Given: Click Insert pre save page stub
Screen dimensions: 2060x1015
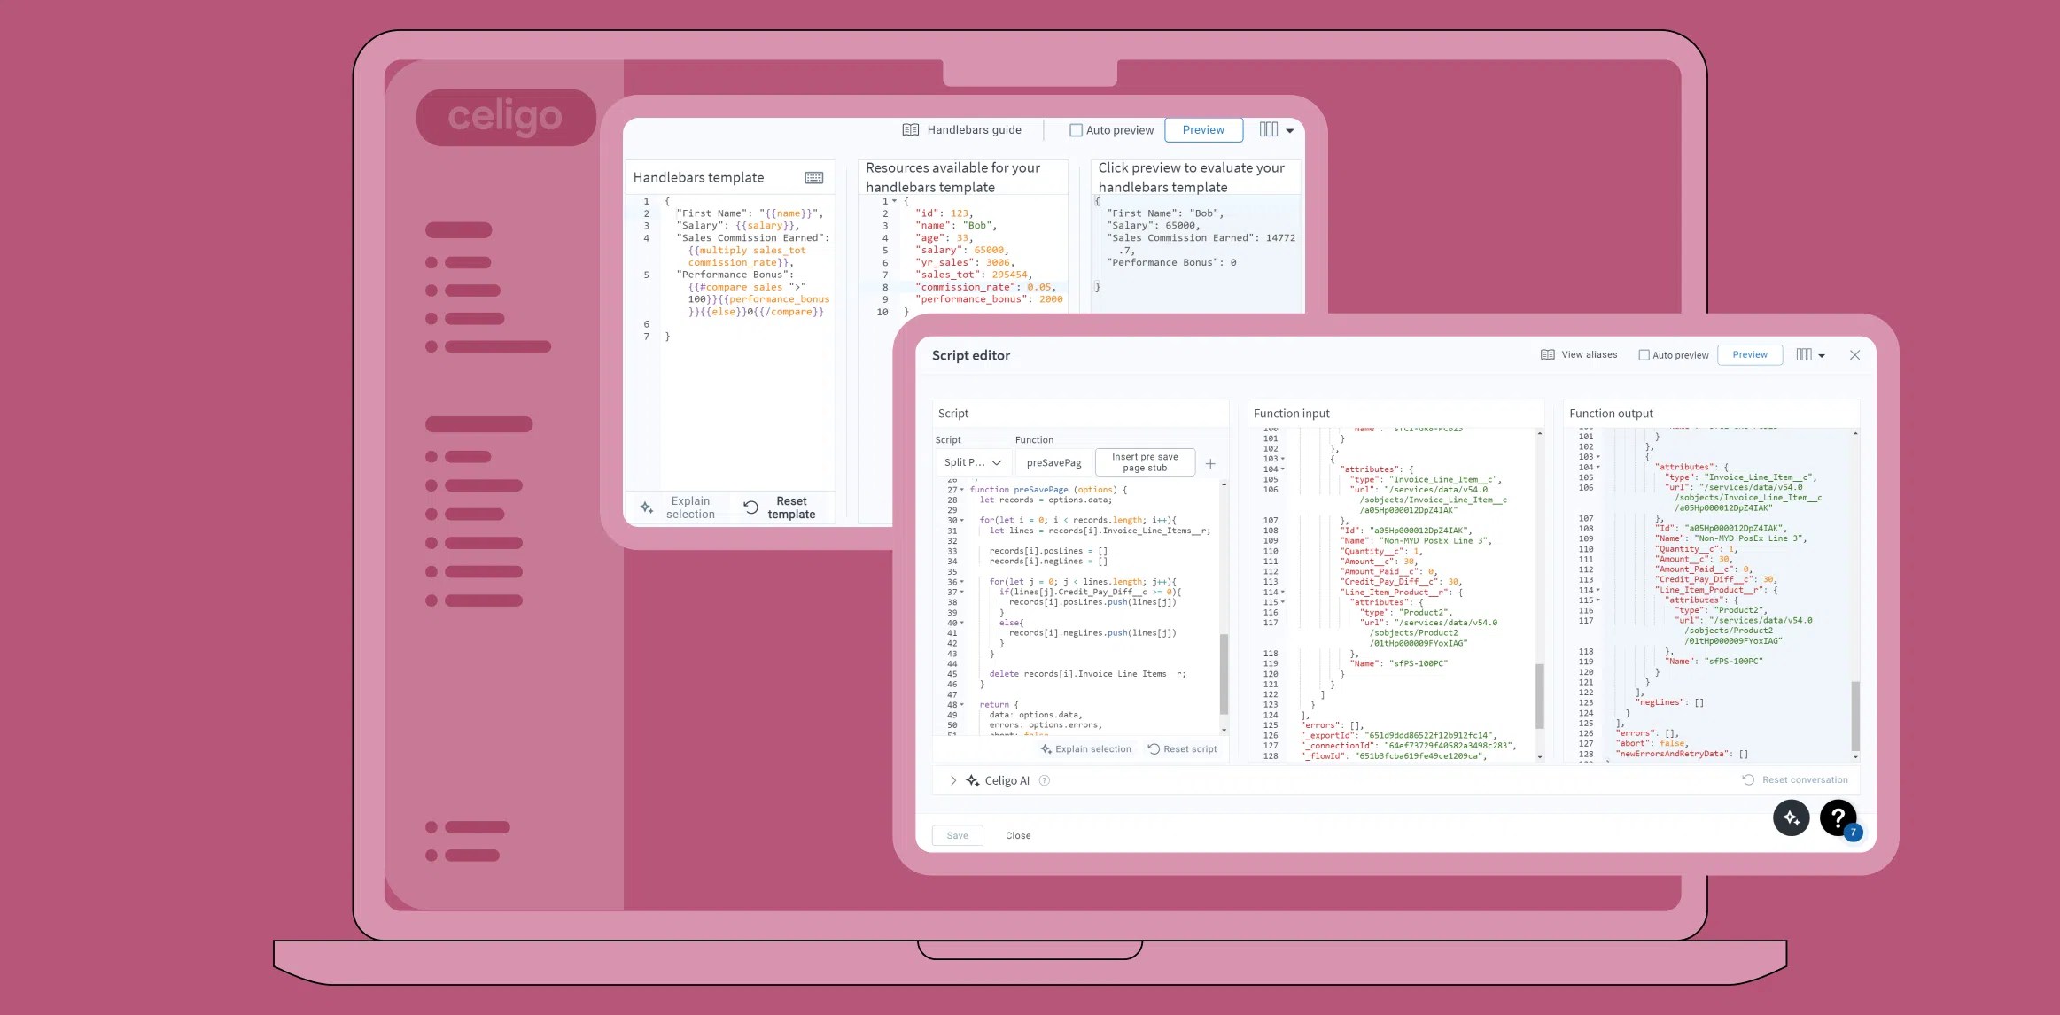Looking at the screenshot, I should pyautogui.click(x=1145, y=461).
